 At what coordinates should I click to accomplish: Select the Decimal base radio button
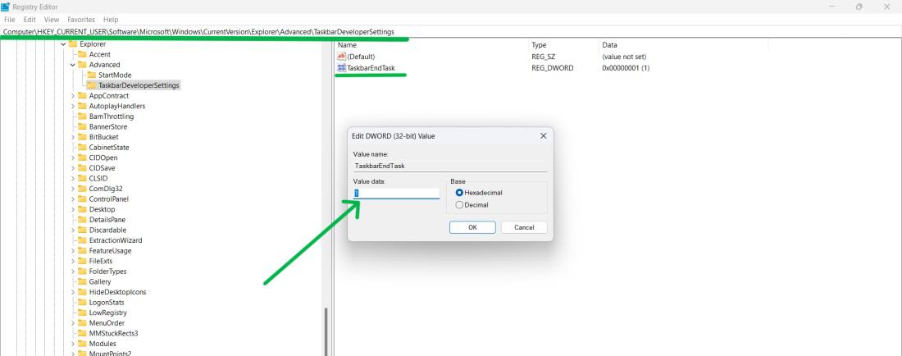click(x=459, y=205)
